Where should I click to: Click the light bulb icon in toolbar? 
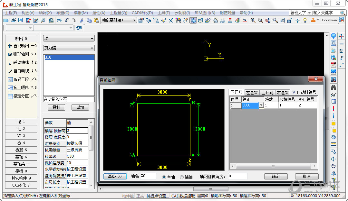[x=305, y=20]
